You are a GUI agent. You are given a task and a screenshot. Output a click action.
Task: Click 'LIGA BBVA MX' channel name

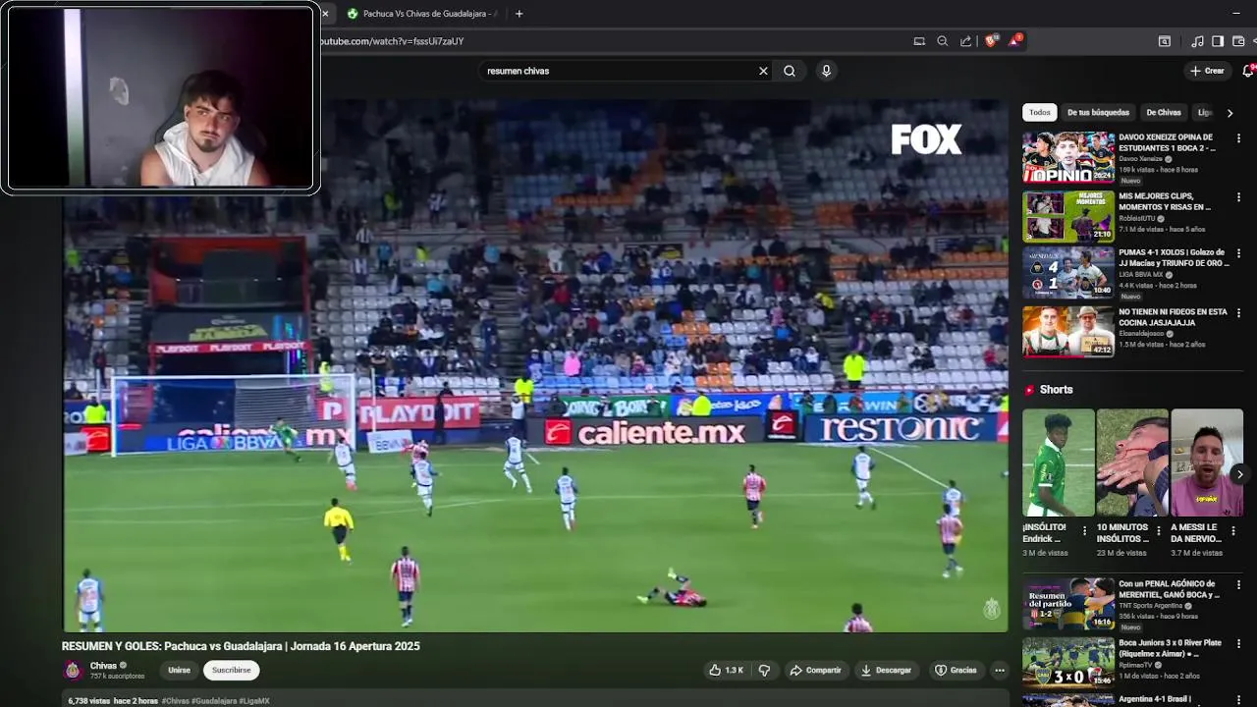click(x=1141, y=275)
